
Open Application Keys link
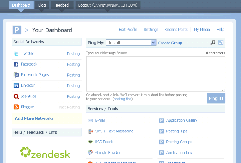180,152
